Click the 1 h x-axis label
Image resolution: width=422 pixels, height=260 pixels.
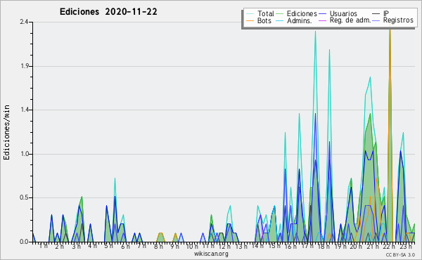click(x=44, y=246)
